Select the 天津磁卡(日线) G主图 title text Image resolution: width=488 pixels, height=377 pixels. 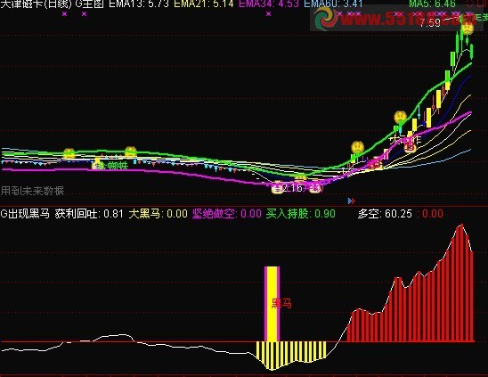click(52, 4)
